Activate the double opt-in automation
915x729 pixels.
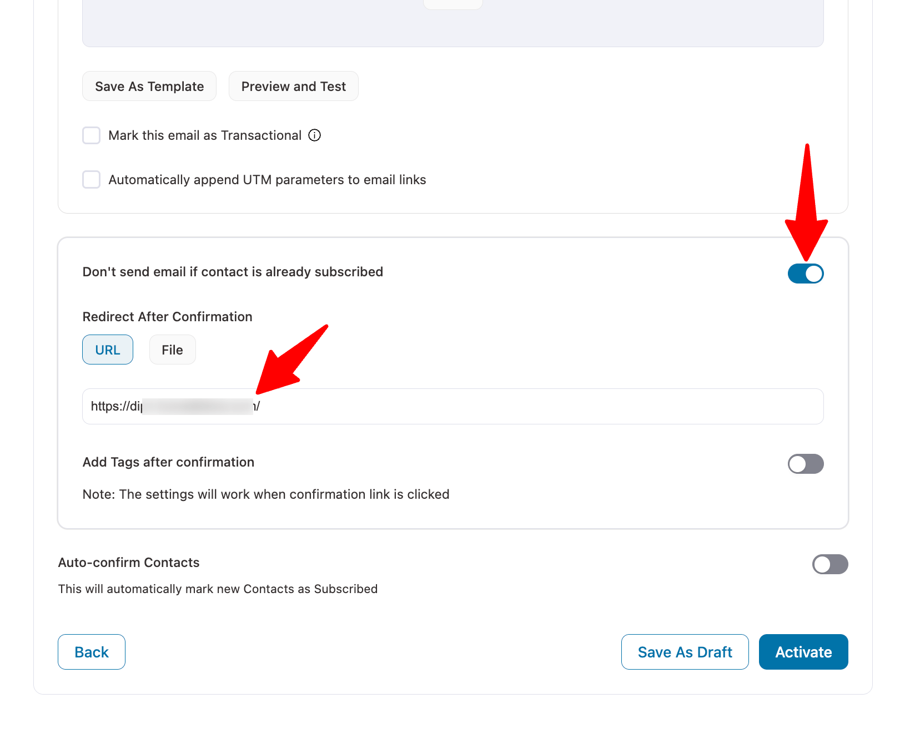803,652
